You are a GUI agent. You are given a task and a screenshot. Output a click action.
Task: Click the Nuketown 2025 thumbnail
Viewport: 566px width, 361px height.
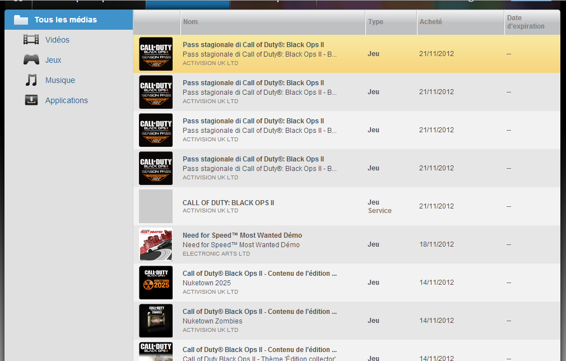(156, 283)
